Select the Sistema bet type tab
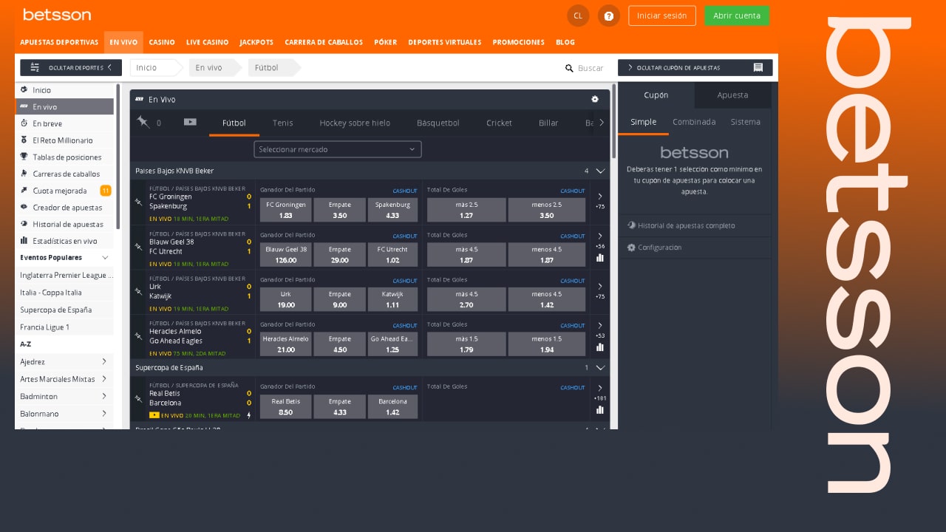 tap(745, 122)
